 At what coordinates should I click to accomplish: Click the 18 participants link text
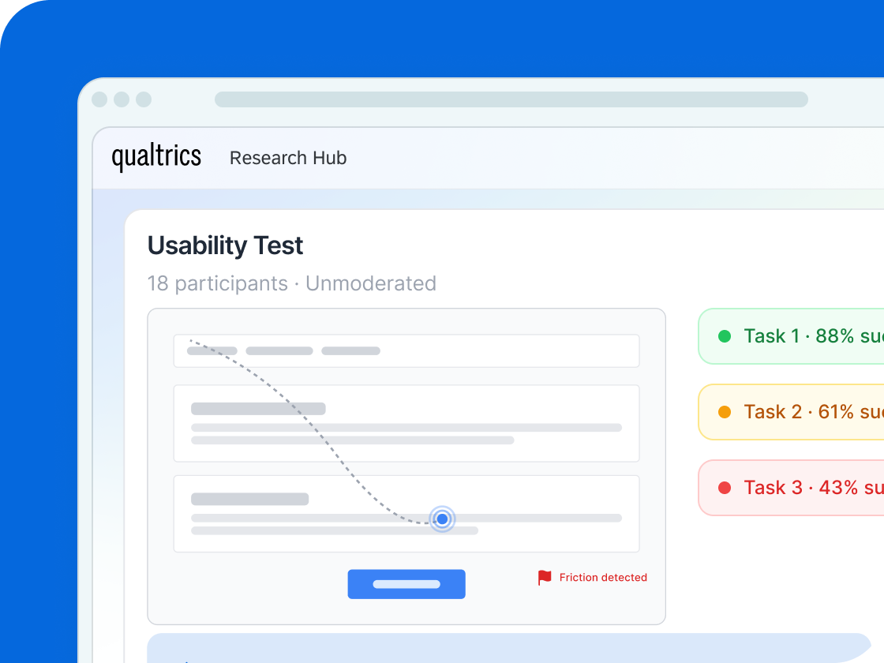[217, 283]
